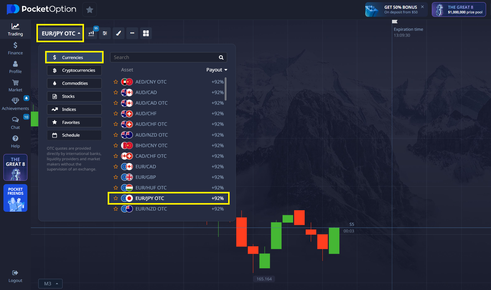Open Chat in the left sidebar
The width and height of the screenshot is (491, 290).
[15, 123]
